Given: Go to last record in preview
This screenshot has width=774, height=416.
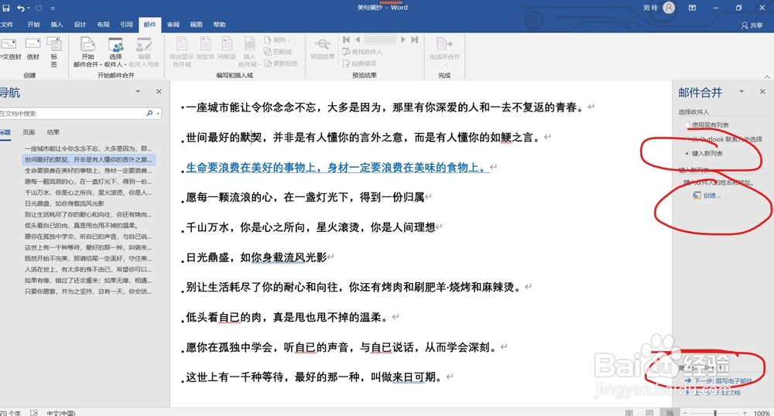Looking at the screenshot, I should 414,40.
